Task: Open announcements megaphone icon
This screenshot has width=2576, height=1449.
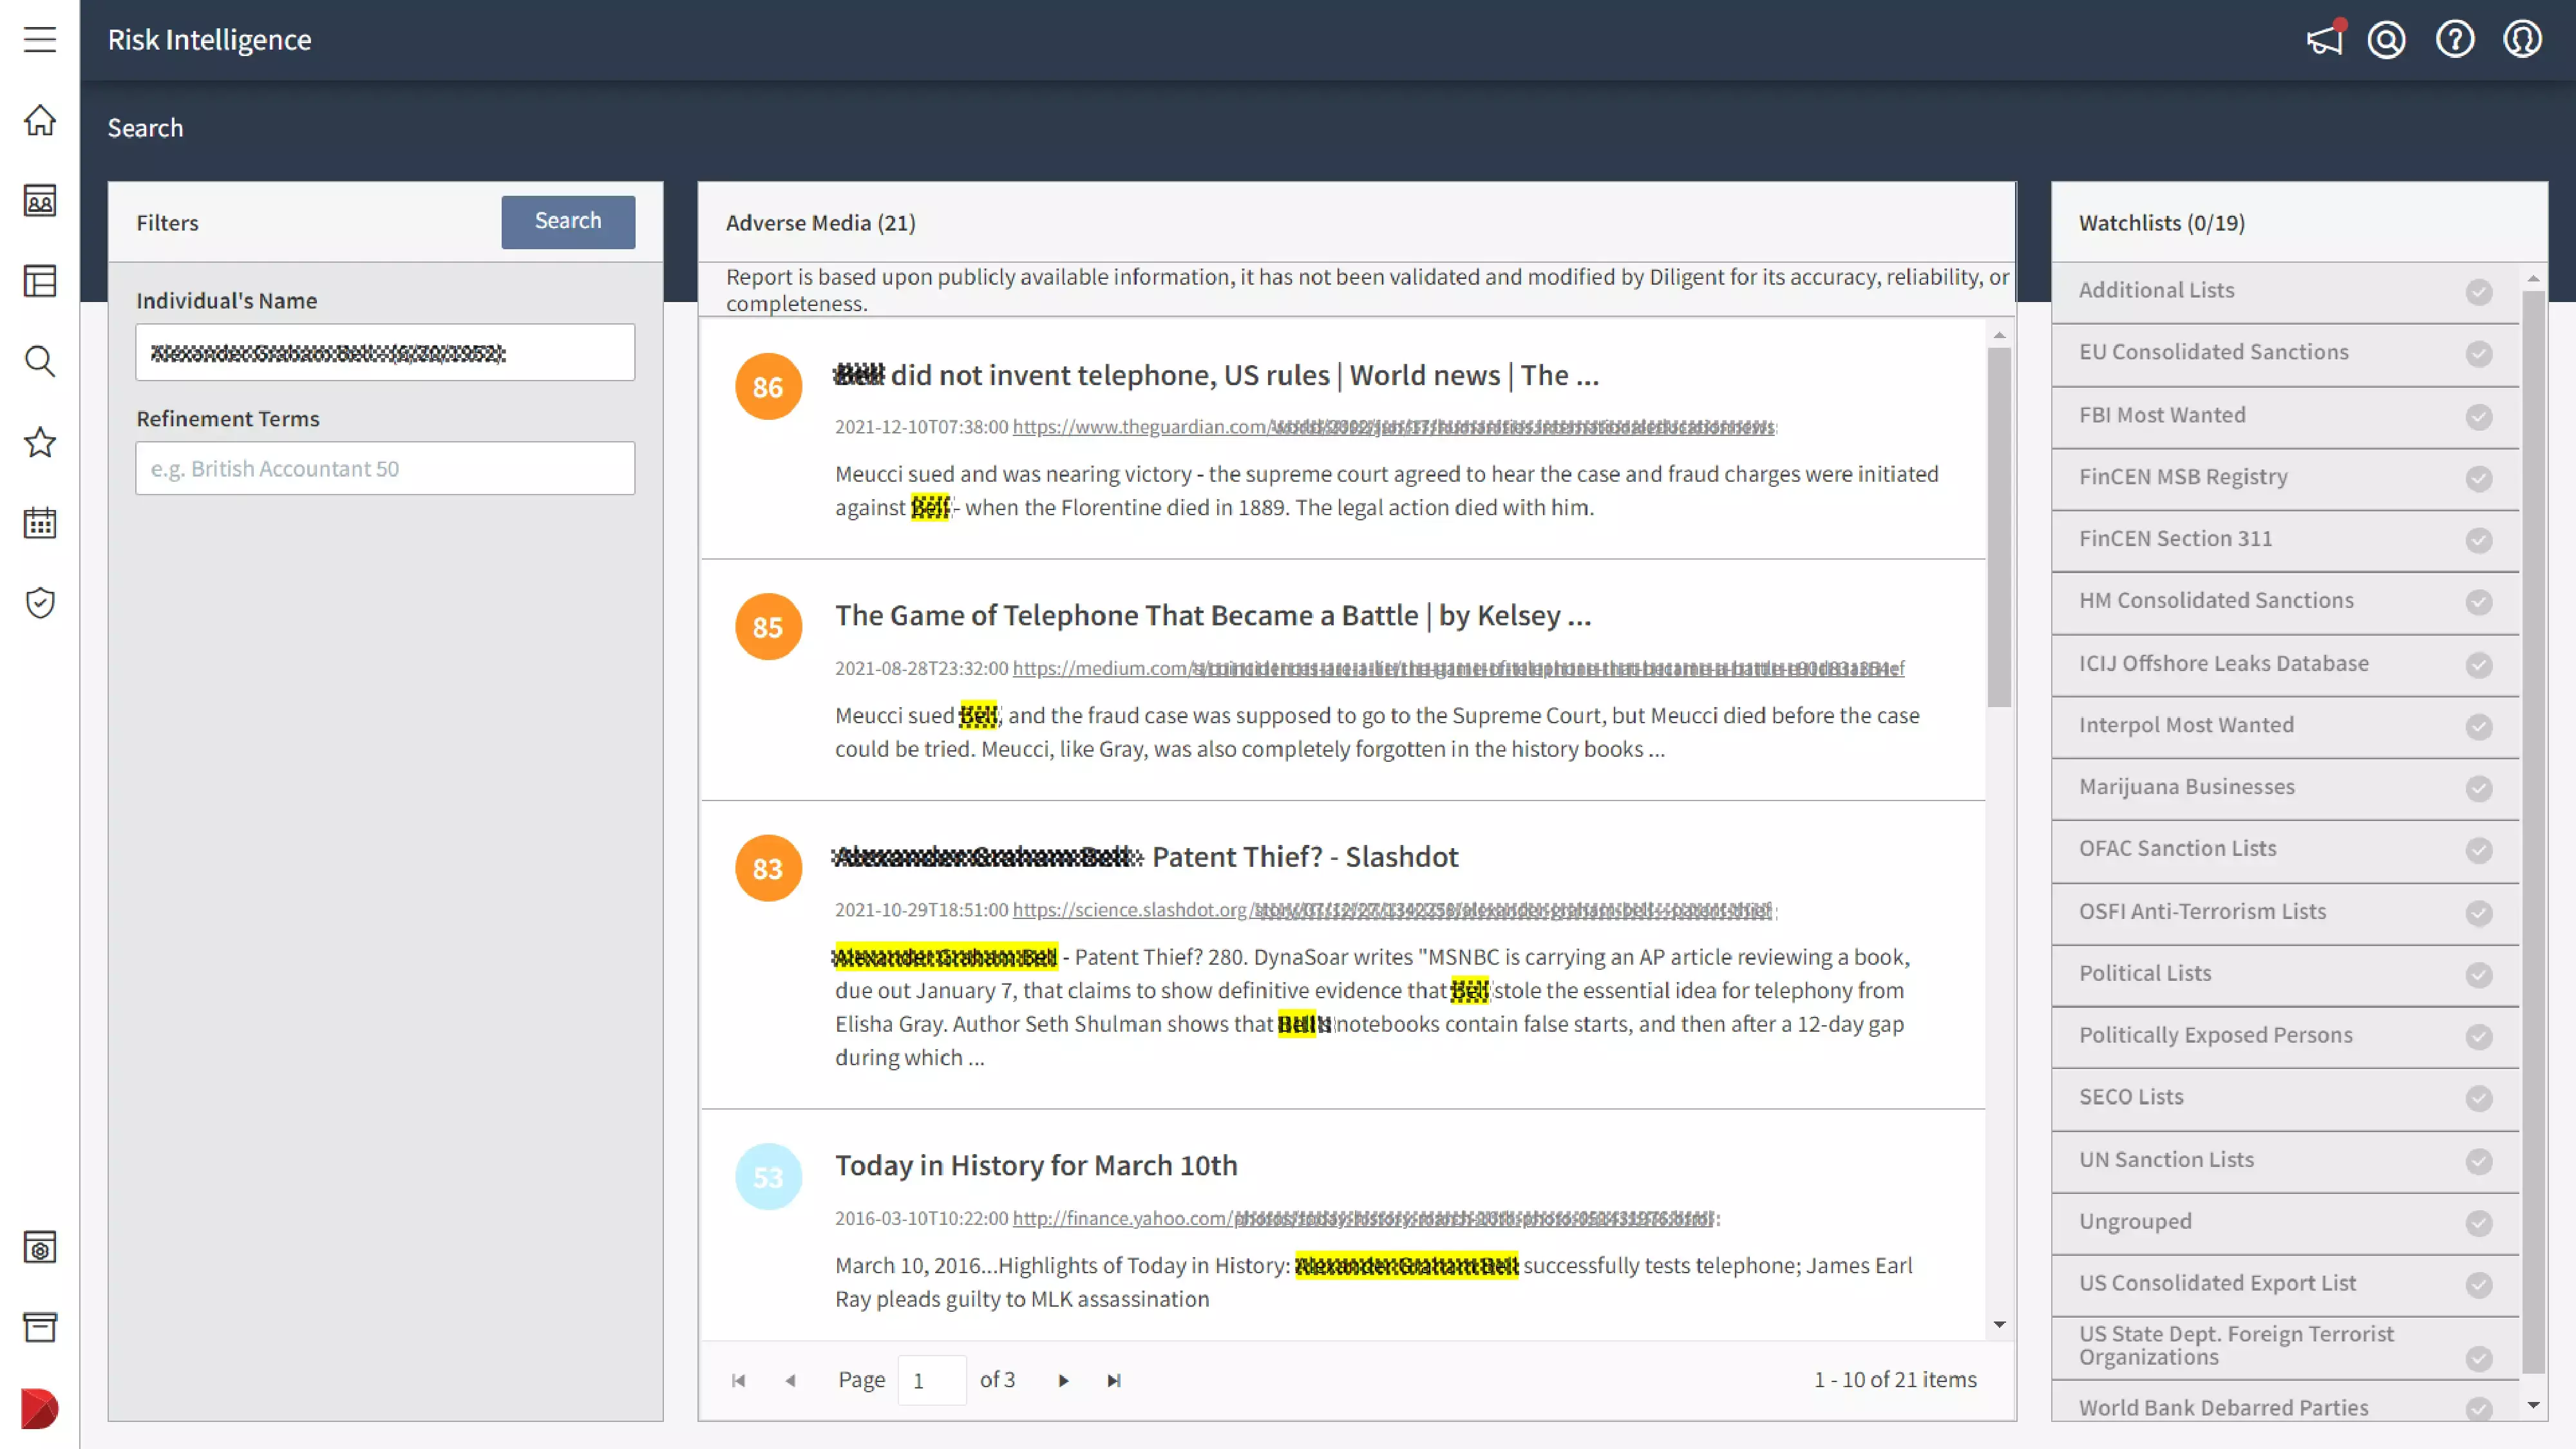Action: 2325,39
